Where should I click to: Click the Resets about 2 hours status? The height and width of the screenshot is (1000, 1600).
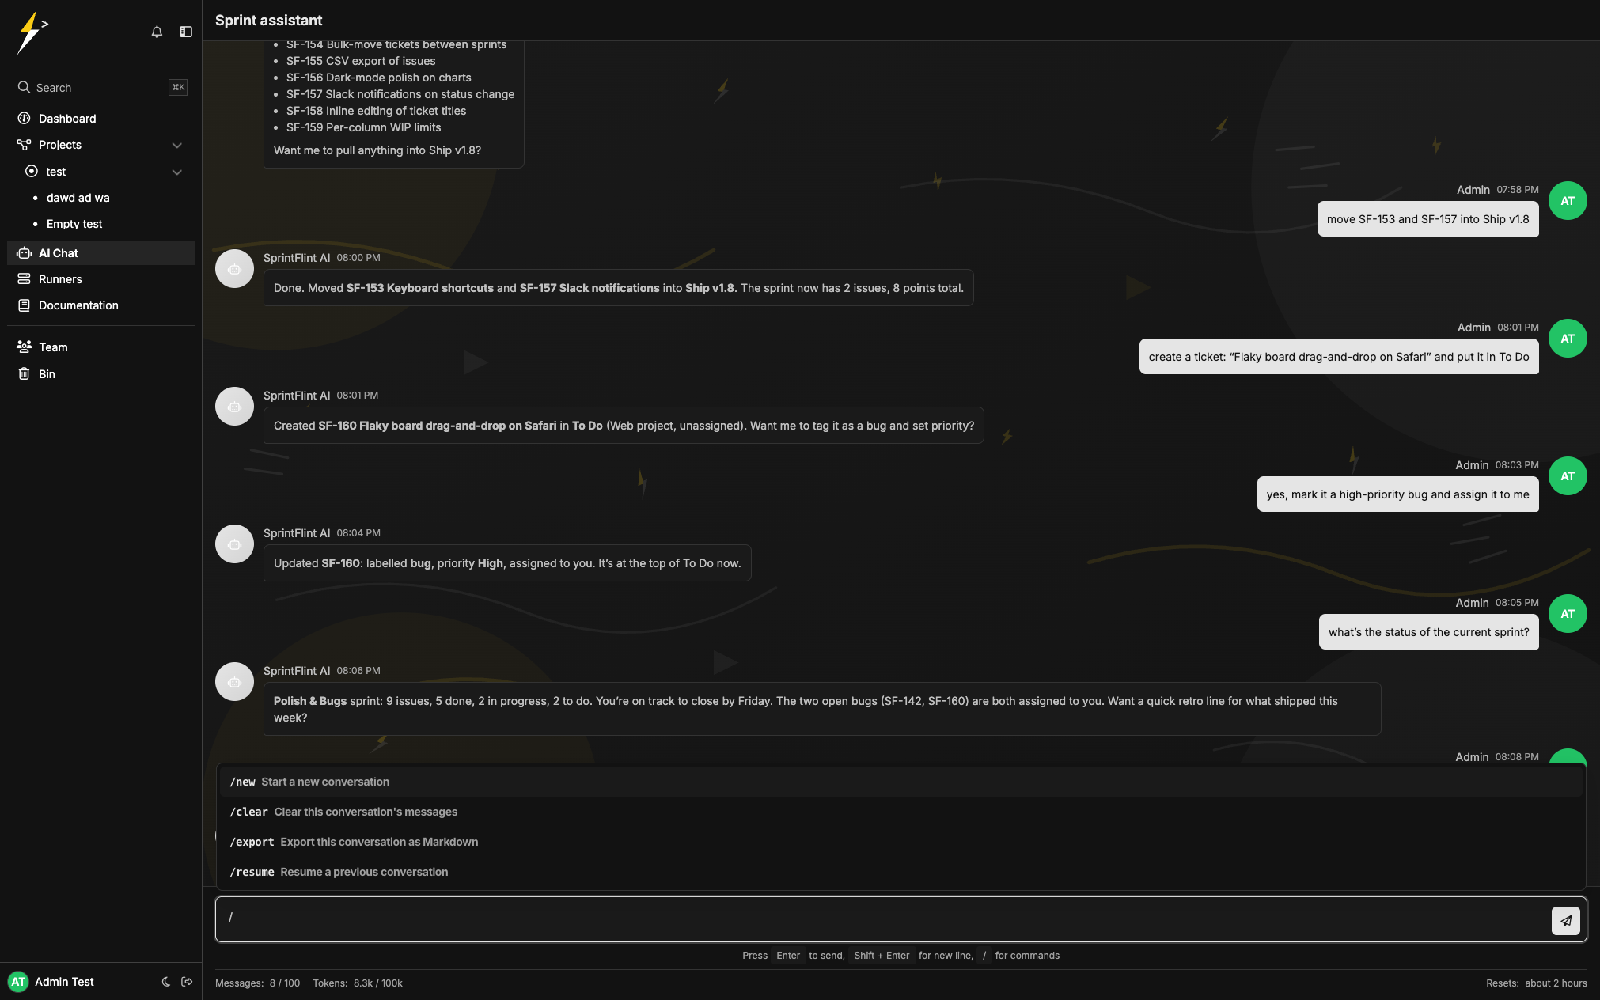pyautogui.click(x=1537, y=983)
